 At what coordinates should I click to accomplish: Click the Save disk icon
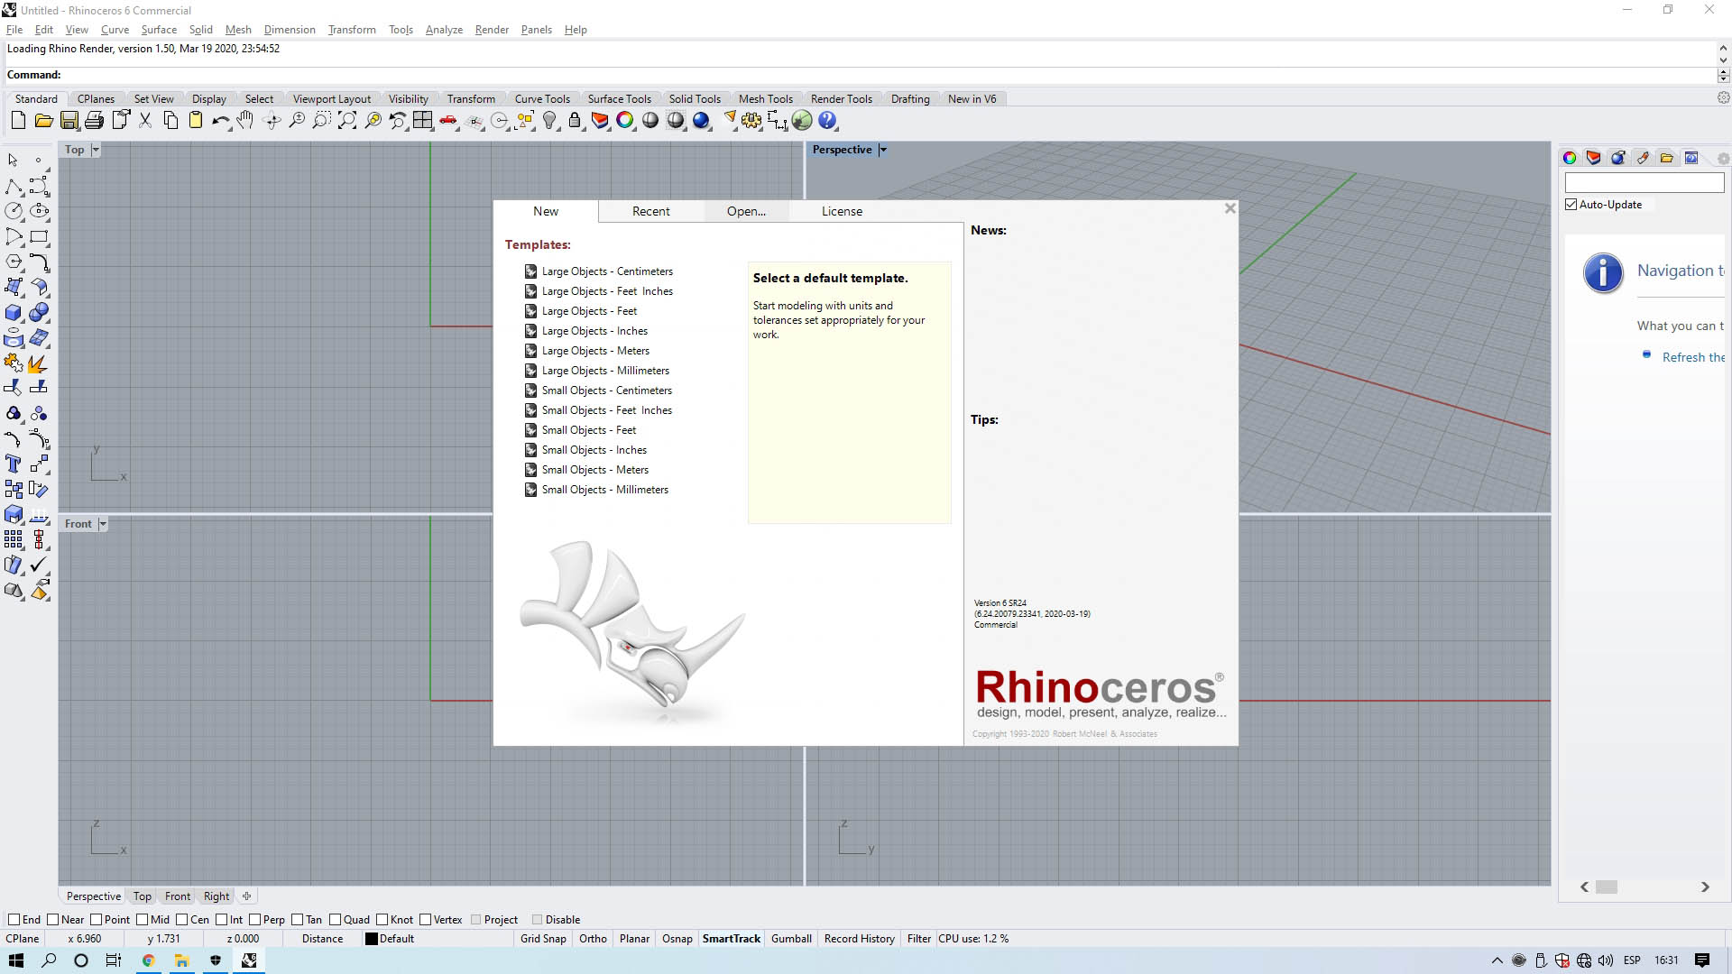coord(69,121)
